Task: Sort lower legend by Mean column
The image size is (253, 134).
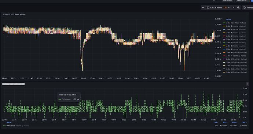Action: (234, 122)
